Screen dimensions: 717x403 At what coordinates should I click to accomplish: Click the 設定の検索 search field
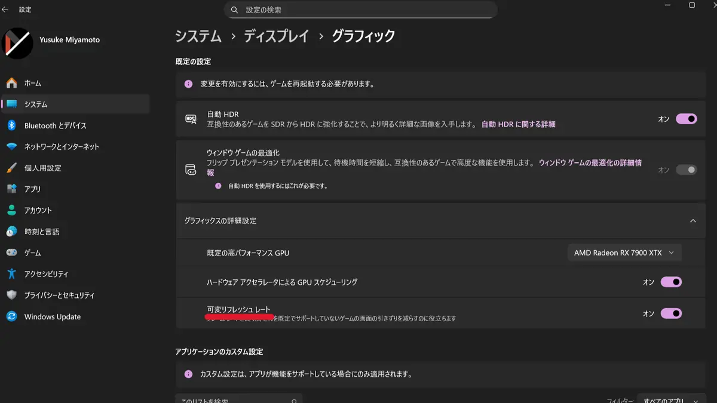click(x=360, y=10)
